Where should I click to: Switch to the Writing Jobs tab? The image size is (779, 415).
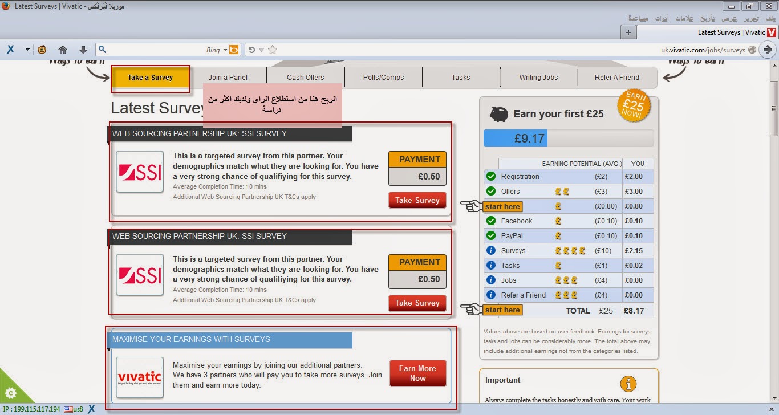pos(538,78)
